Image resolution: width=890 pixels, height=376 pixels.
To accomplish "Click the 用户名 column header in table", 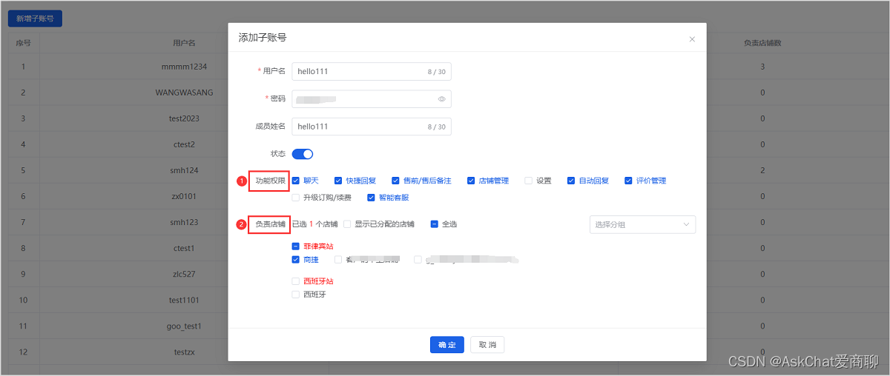I will tap(184, 43).
